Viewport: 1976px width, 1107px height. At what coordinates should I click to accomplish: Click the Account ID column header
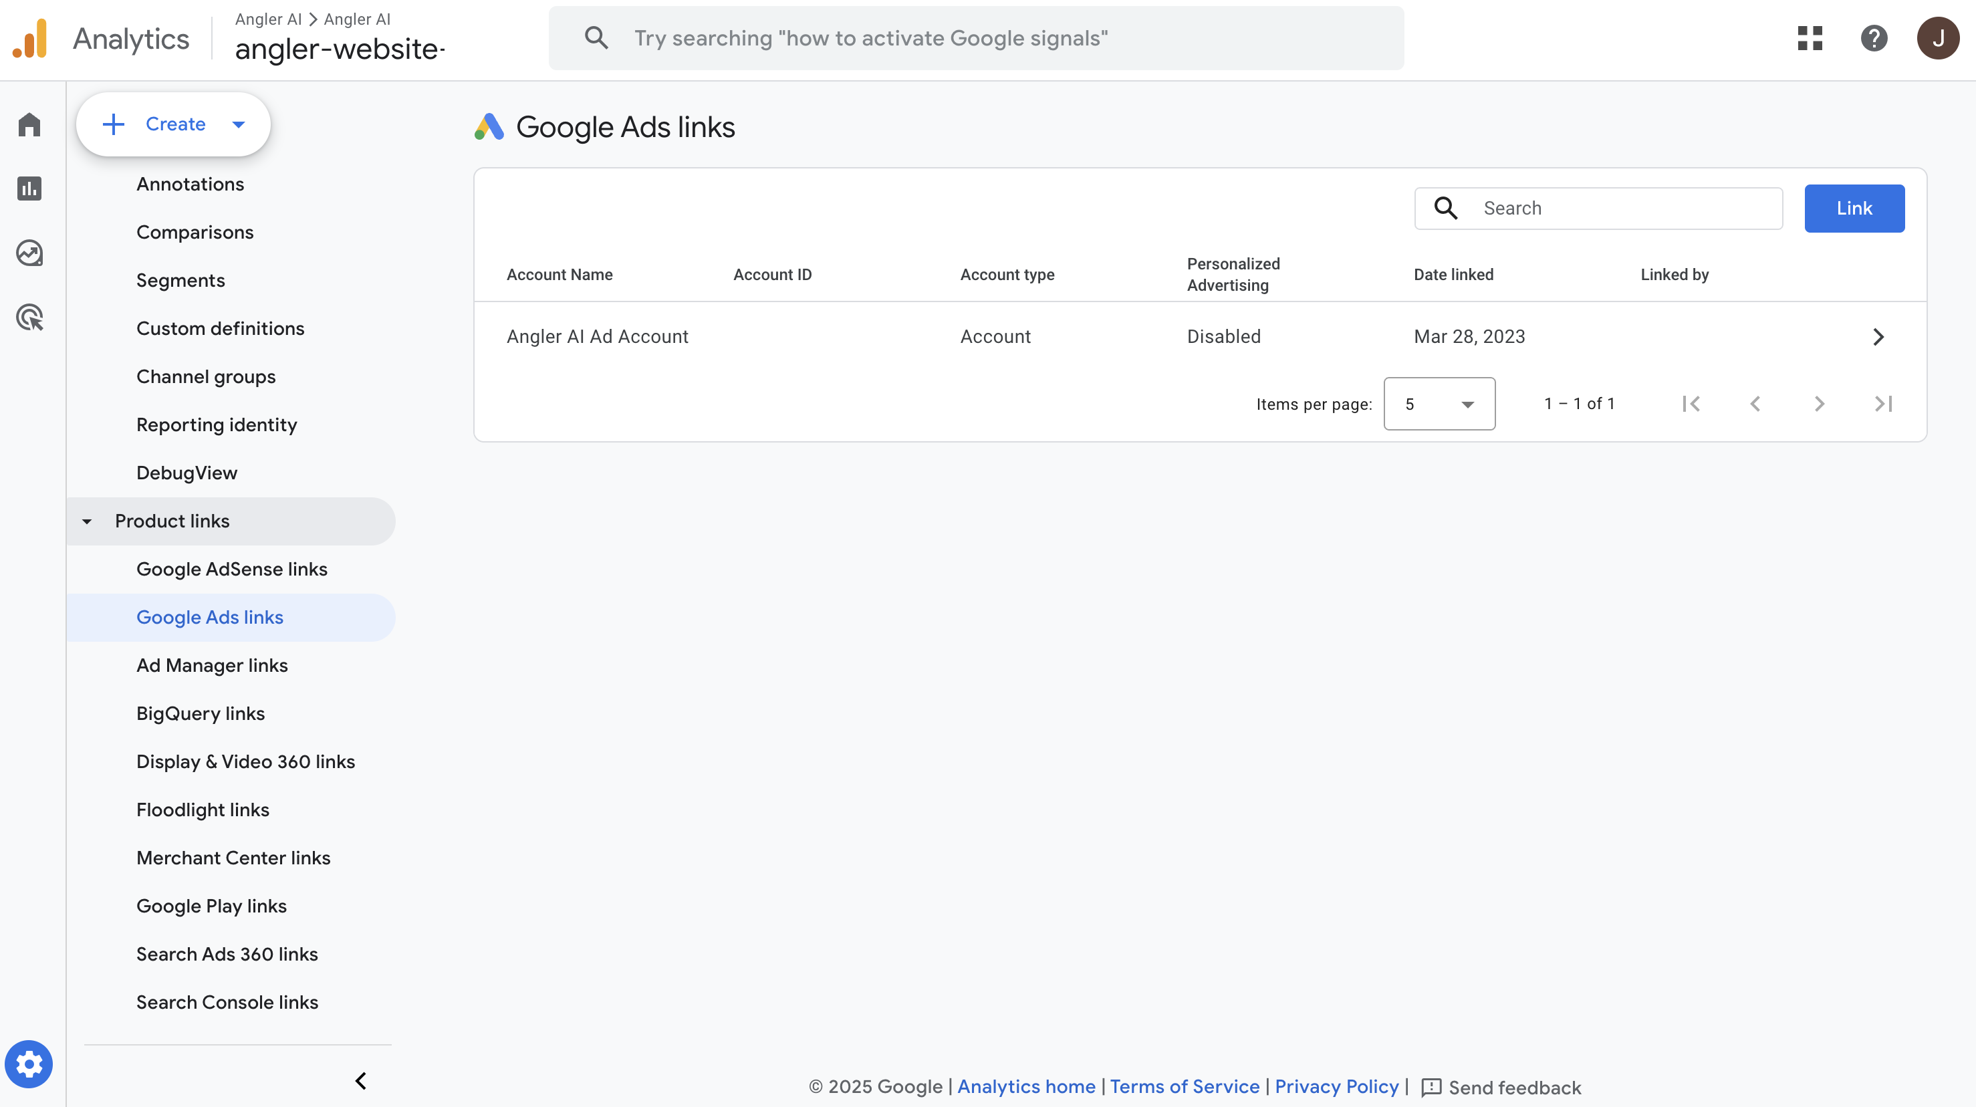pos(771,275)
